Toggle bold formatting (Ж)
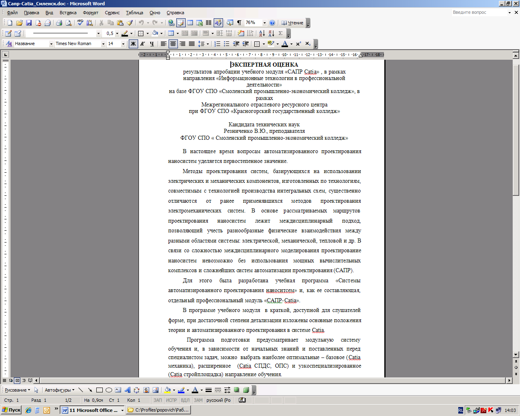The width and height of the screenshot is (520, 416). [133, 44]
